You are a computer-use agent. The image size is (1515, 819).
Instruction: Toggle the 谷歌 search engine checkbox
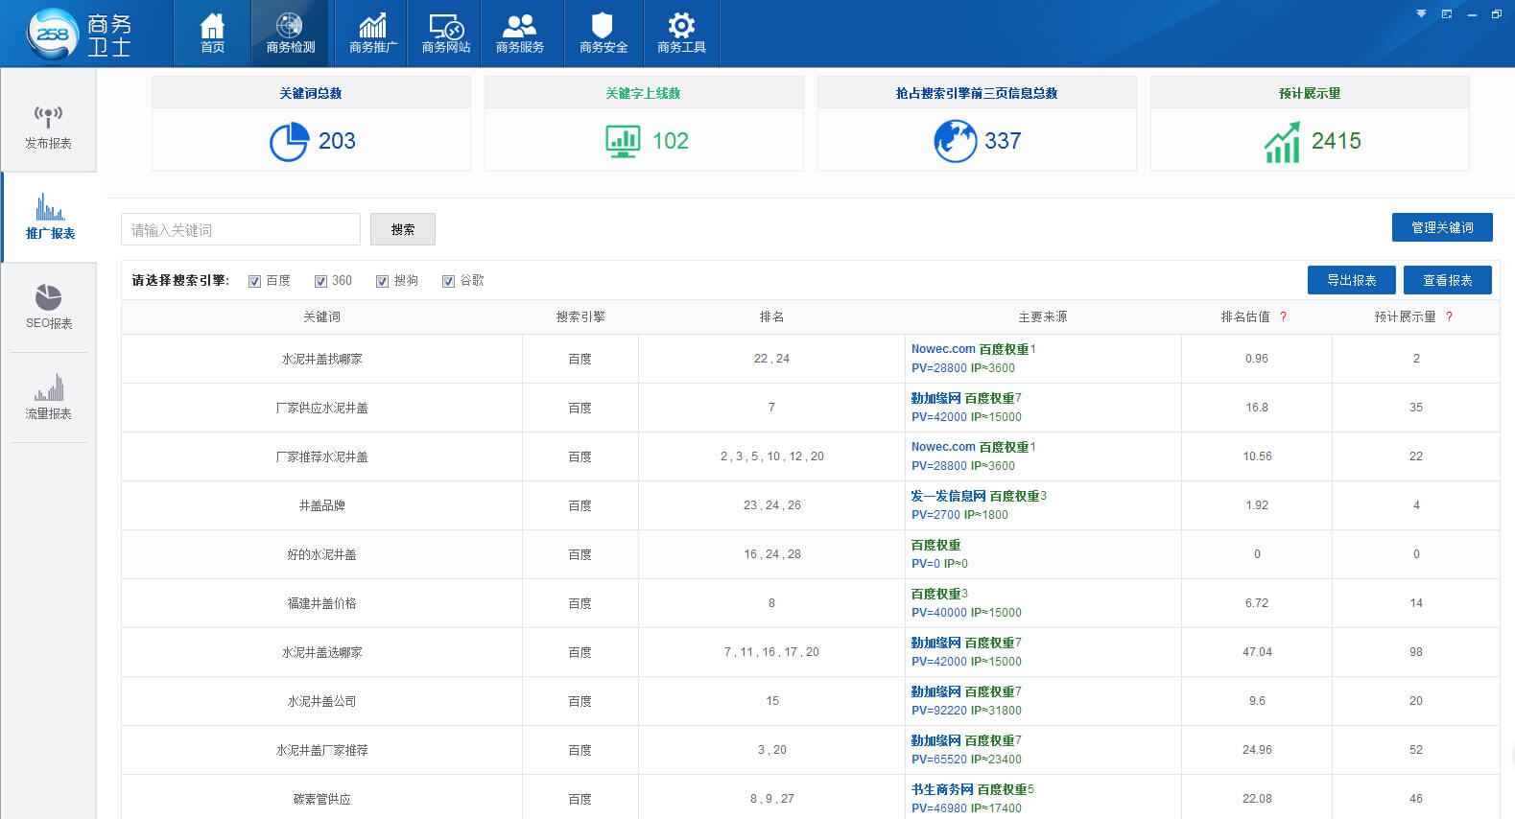[448, 281]
